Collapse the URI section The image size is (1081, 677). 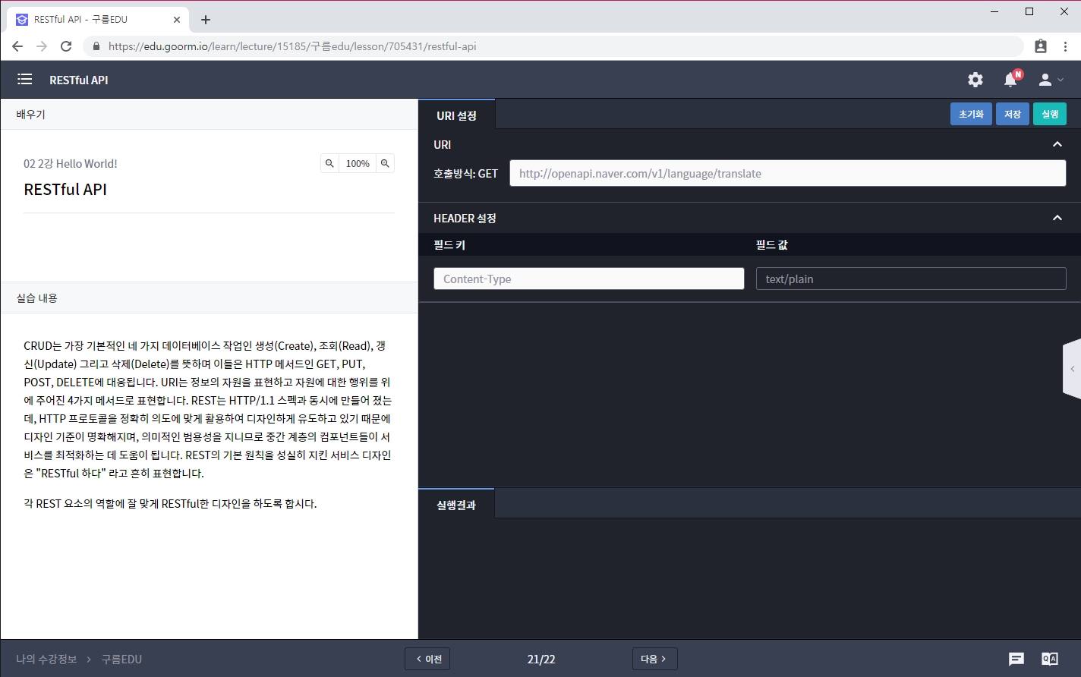(x=1057, y=144)
